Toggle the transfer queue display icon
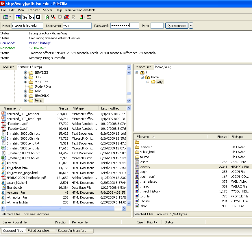The image size is (252, 237). 38,17
